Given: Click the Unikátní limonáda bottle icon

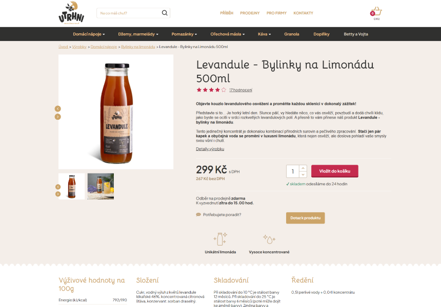Looking at the screenshot, I should tap(220, 239).
